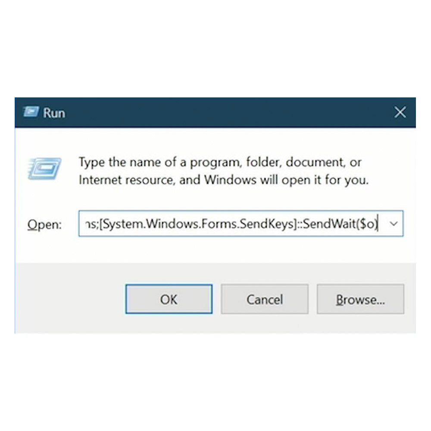
Task: Click the small Run icon in title bar
Action: pos(31,112)
